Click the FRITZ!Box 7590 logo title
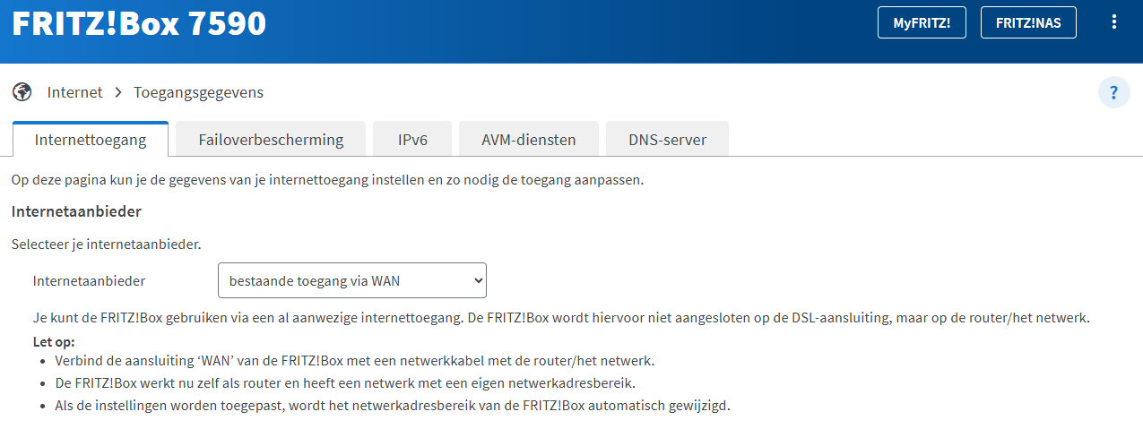 coord(139,23)
